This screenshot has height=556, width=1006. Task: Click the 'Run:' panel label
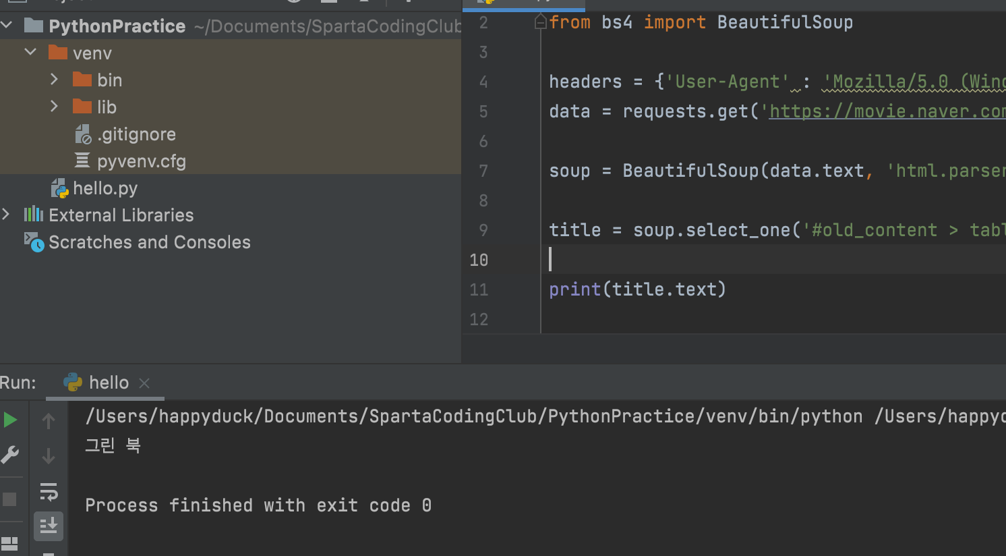18,383
